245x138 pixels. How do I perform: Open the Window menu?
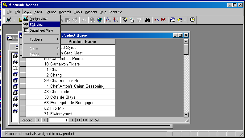click(91, 12)
